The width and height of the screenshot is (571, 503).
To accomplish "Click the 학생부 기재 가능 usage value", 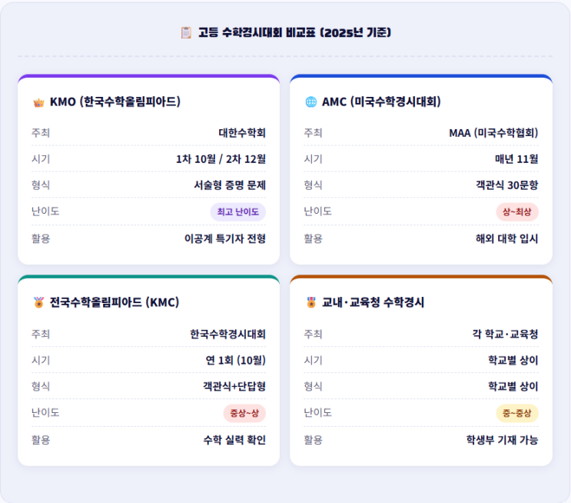I will coord(503,440).
